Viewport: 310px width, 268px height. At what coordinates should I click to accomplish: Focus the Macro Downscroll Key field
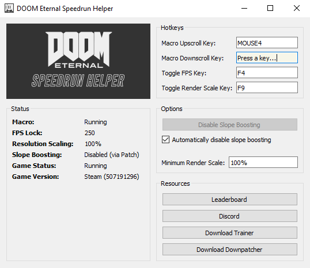(x=267, y=58)
